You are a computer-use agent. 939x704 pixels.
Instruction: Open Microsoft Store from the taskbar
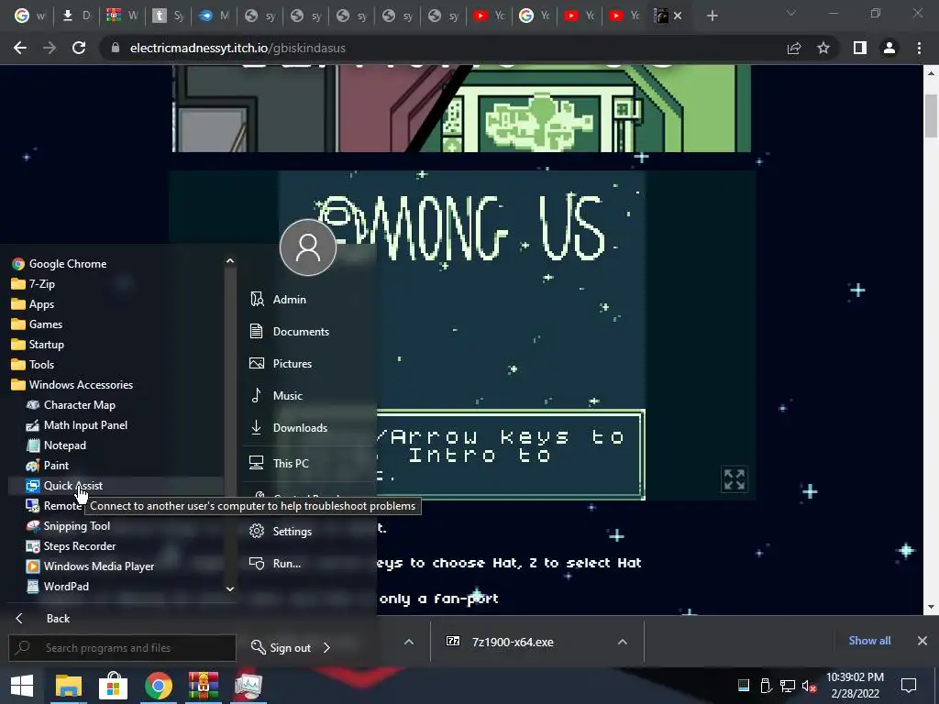pyautogui.click(x=113, y=686)
